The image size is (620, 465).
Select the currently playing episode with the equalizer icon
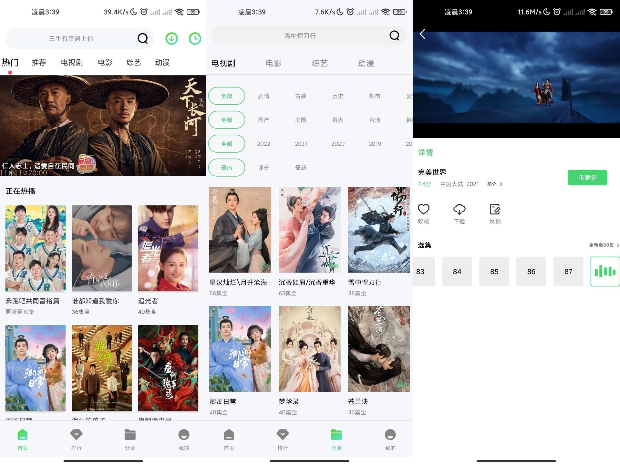605,272
